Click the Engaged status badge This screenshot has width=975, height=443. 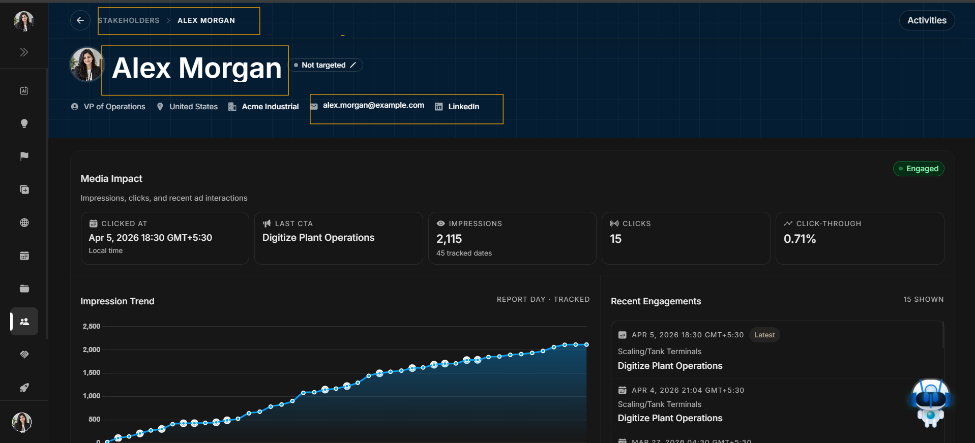pyautogui.click(x=919, y=169)
